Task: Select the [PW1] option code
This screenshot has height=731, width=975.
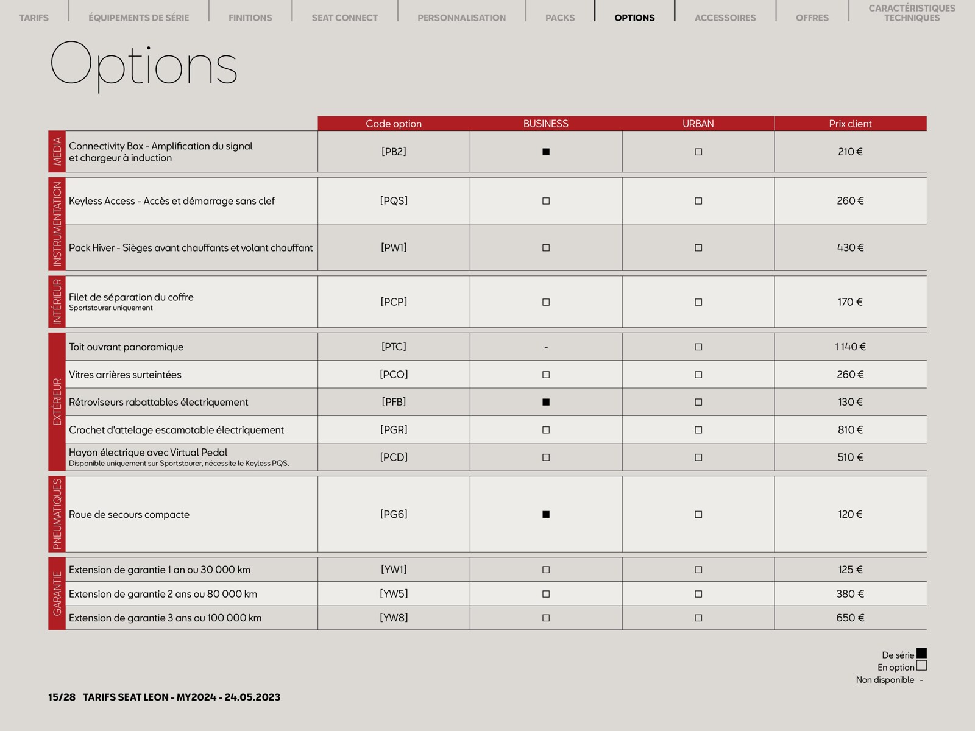Action: point(394,248)
